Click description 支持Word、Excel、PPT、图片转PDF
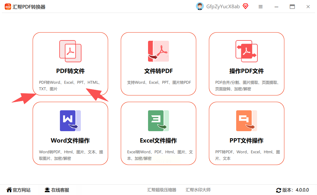 [159, 82]
